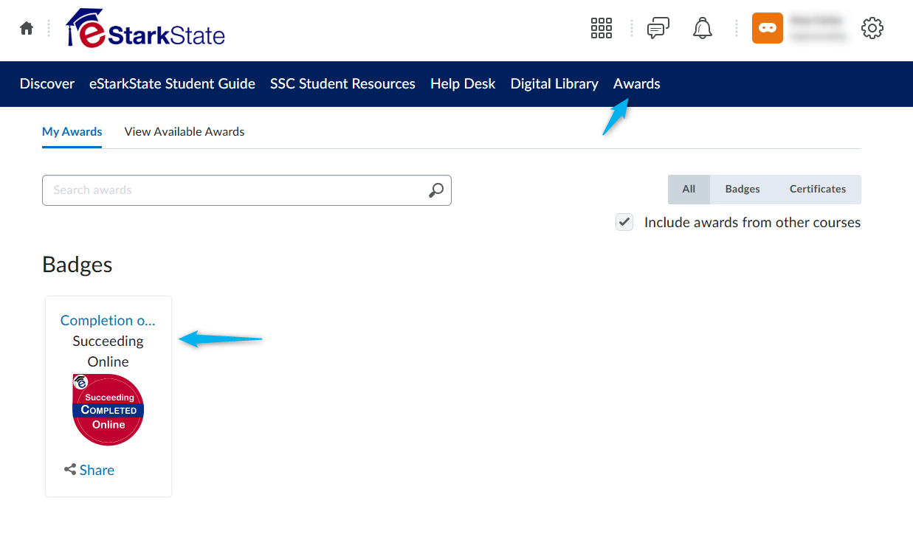Filter awards by Certificates
913x534 pixels.
point(818,190)
